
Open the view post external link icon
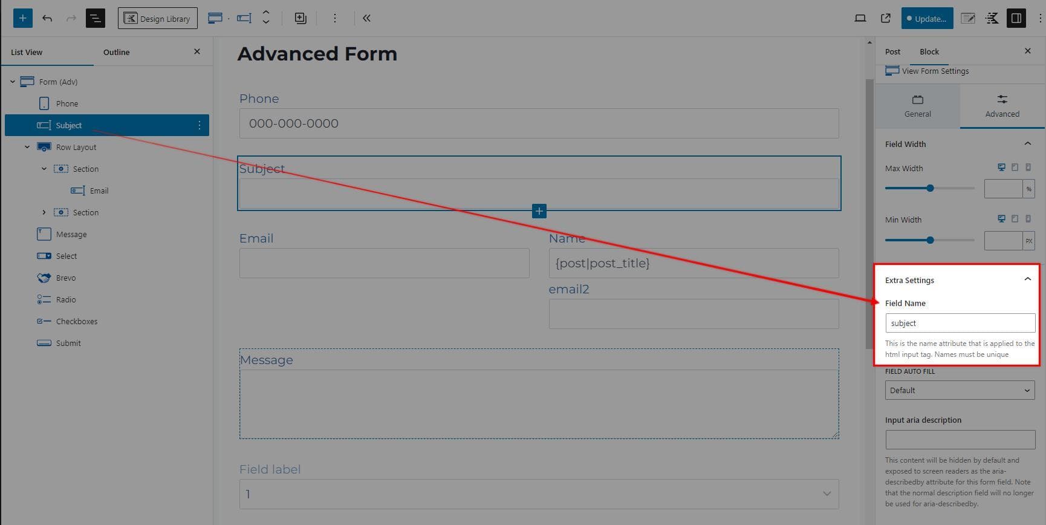pos(886,18)
